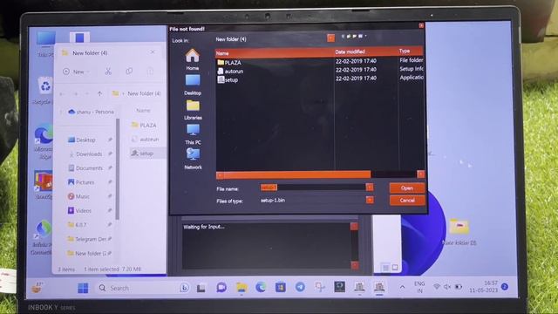
Task: Open Microsoft Edge from the taskbar
Action: [261, 287]
